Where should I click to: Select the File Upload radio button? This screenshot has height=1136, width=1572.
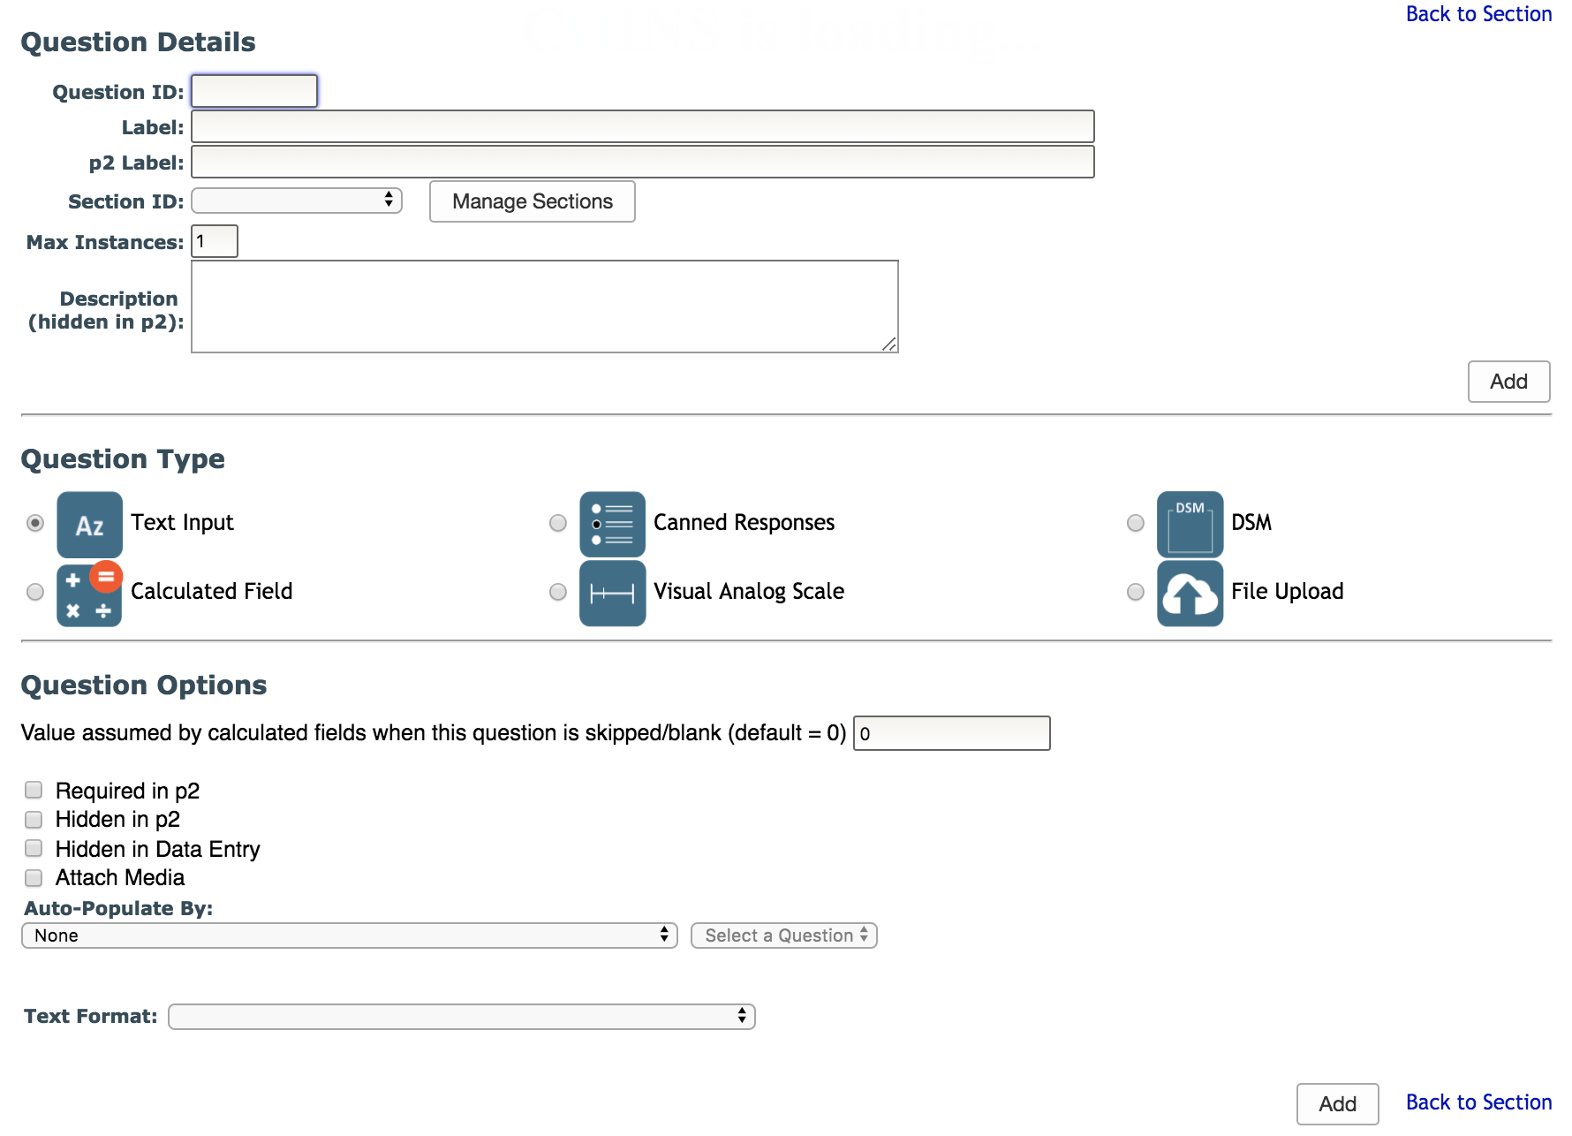pos(1136,592)
